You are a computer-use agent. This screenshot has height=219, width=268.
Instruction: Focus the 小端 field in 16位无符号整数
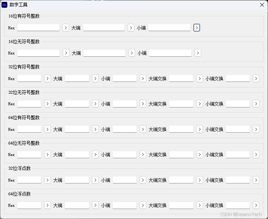pyautogui.click(x=170, y=53)
